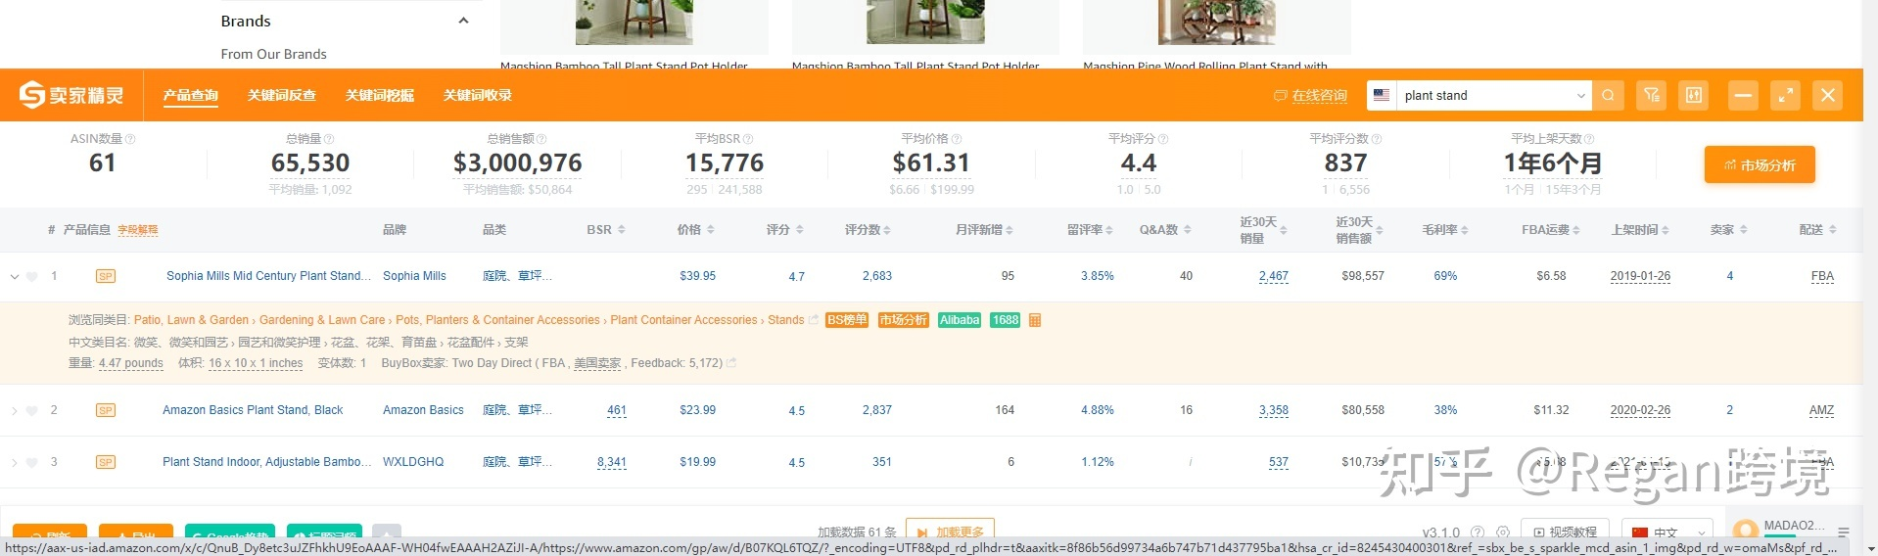Image resolution: width=1878 pixels, height=556 pixels.
Task: Sort the table by 价格 column
Action: coord(695,230)
